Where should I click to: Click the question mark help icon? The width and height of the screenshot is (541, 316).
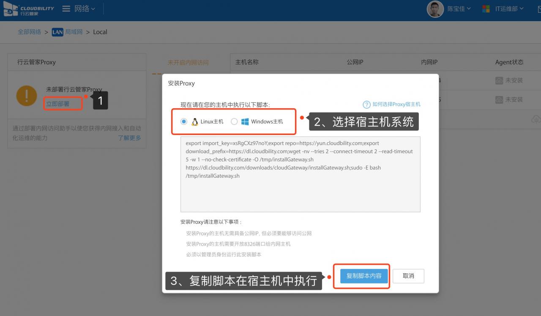(x=366, y=104)
